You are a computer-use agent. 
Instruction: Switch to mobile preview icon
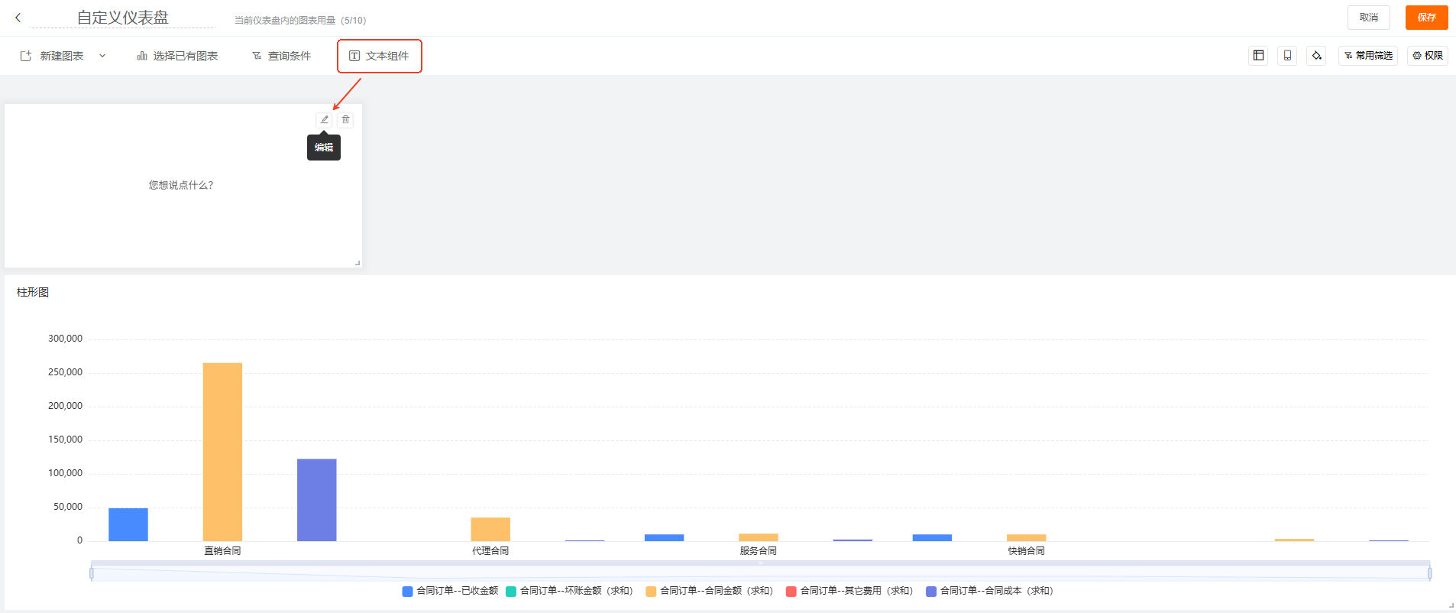1287,56
